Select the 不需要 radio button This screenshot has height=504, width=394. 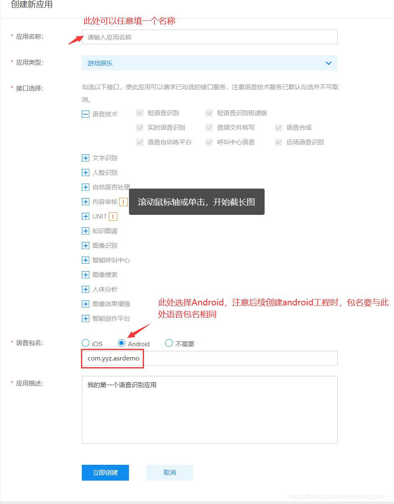[169, 343]
